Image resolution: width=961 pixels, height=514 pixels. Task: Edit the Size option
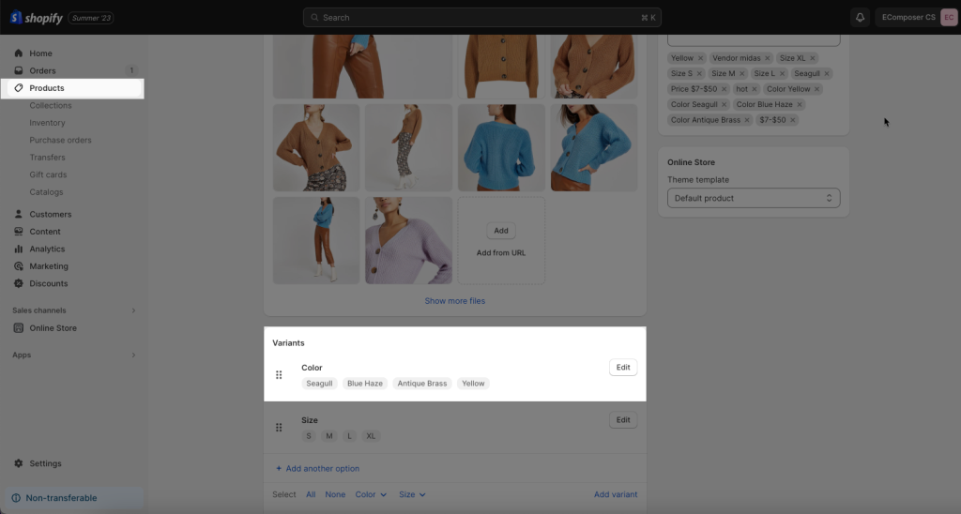(x=623, y=420)
